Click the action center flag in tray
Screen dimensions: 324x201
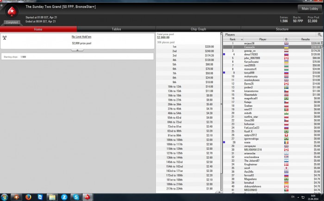303,197
